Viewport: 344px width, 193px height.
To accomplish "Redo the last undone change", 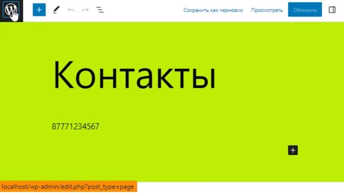I will [85, 10].
